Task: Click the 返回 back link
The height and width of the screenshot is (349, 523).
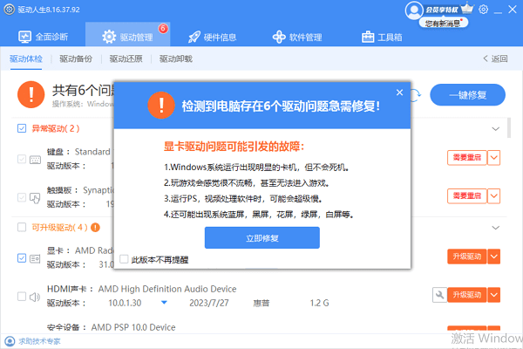Action: click(495, 58)
